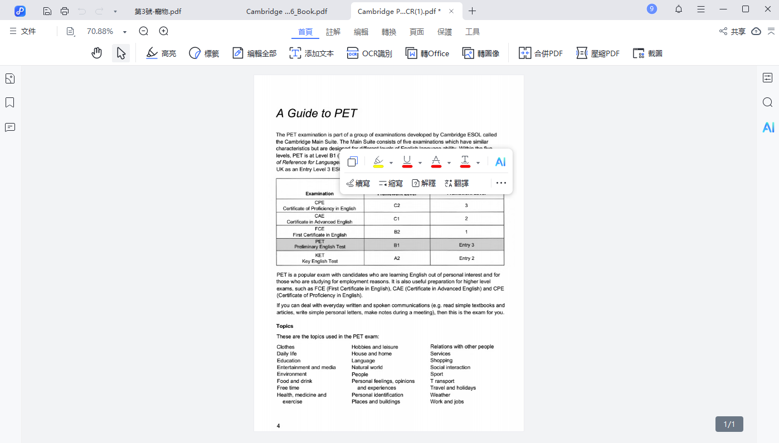The width and height of the screenshot is (779, 443).
Task: Launch the 壓縮PDF compress tool
Action: 597,53
